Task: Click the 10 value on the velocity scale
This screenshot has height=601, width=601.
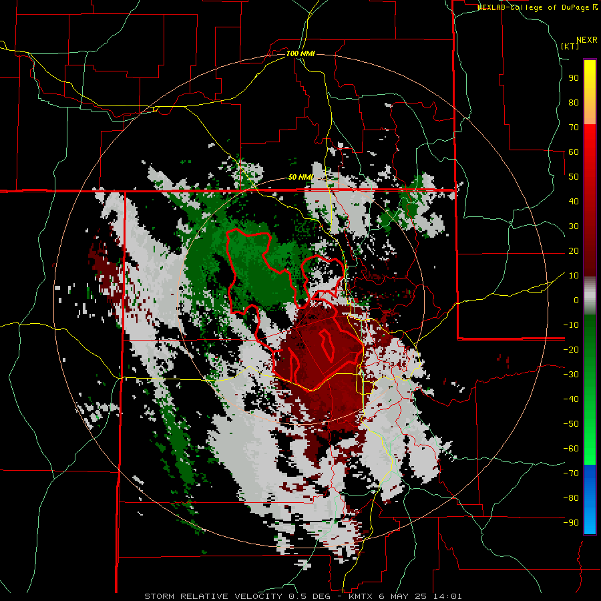Action: tap(574, 276)
